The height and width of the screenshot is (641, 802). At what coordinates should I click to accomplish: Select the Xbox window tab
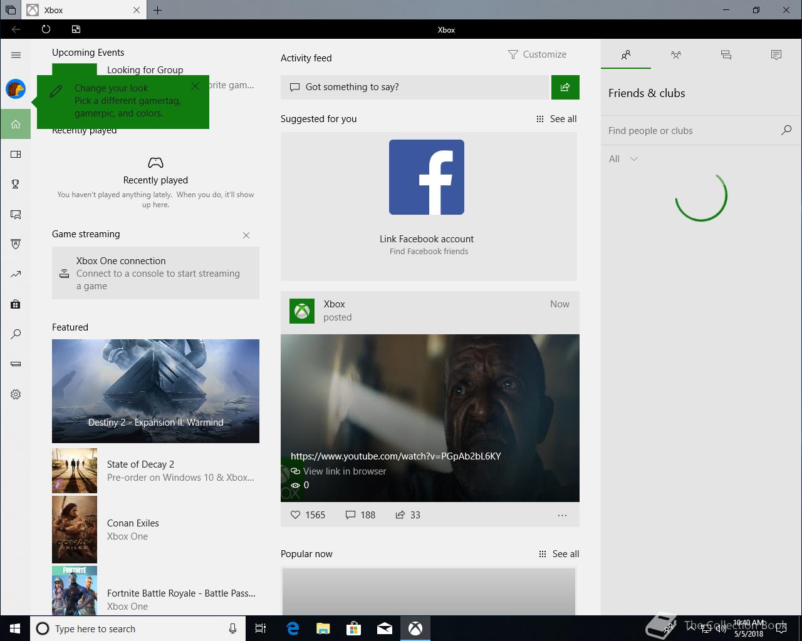(84, 10)
